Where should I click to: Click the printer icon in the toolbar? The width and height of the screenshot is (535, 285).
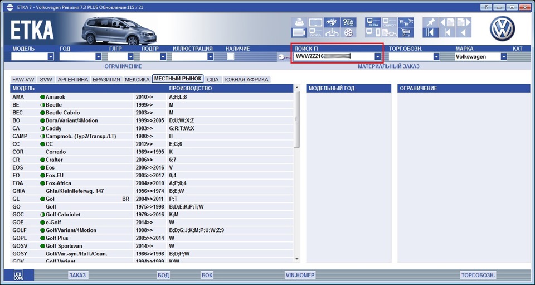point(299,22)
